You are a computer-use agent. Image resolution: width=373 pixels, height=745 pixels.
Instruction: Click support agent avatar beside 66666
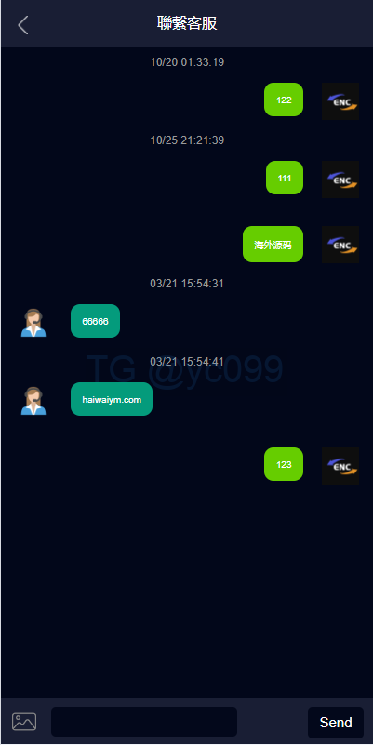point(33,323)
